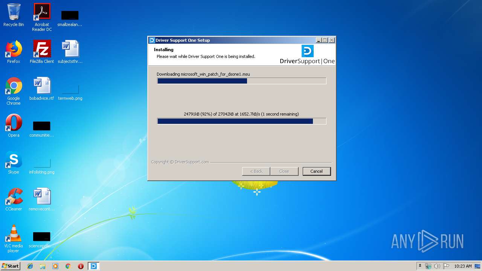Click the Start button
This screenshot has width=482, height=271.
(x=11, y=266)
